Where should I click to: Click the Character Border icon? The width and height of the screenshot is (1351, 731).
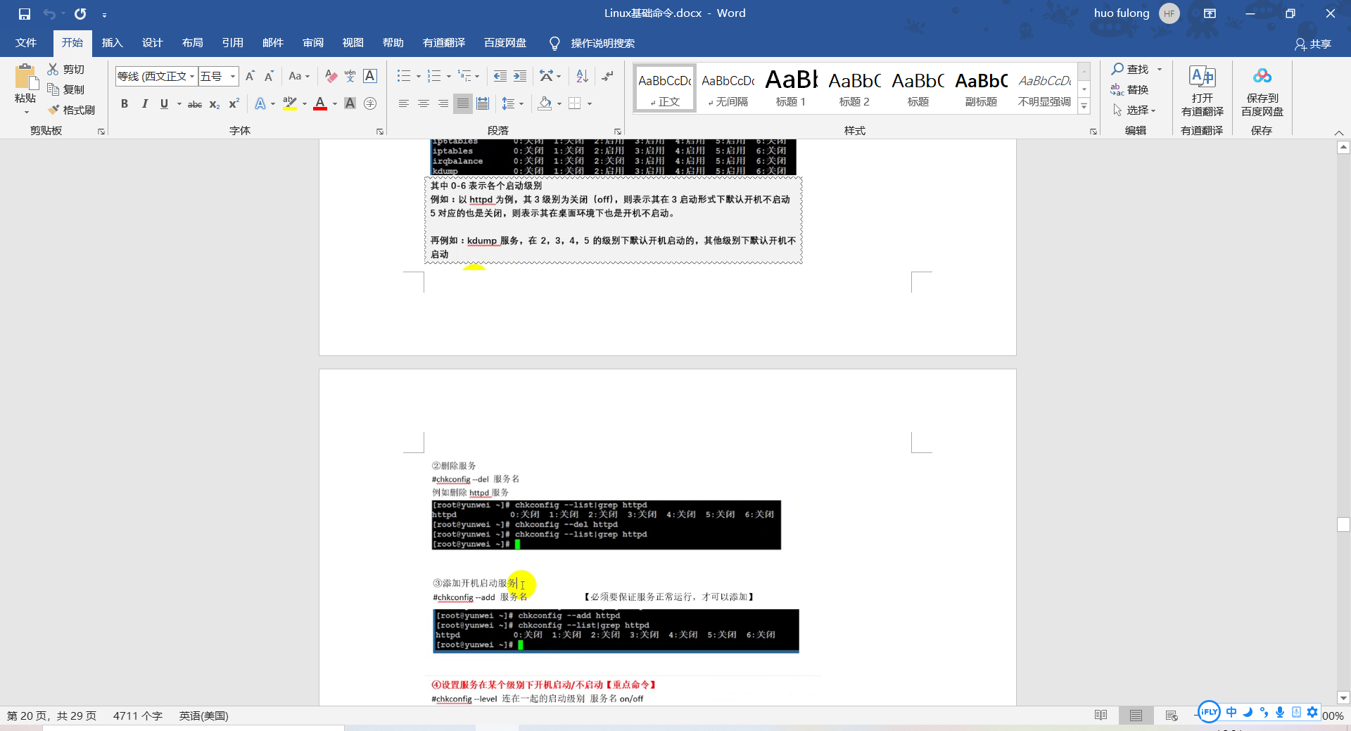(370, 76)
